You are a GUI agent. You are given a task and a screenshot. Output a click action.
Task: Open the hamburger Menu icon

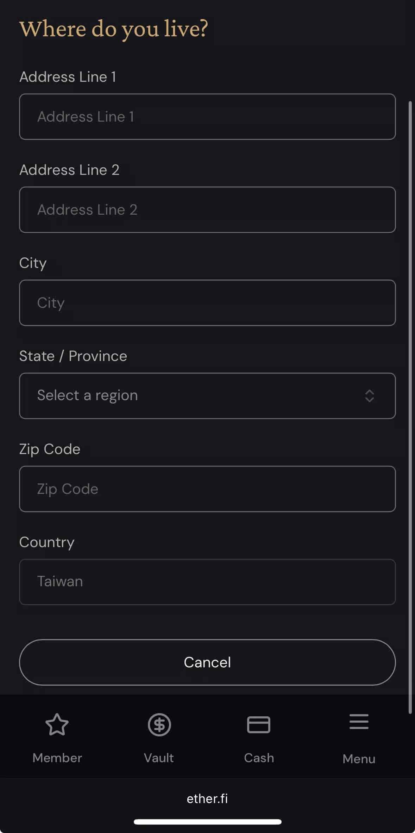(359, 722)
